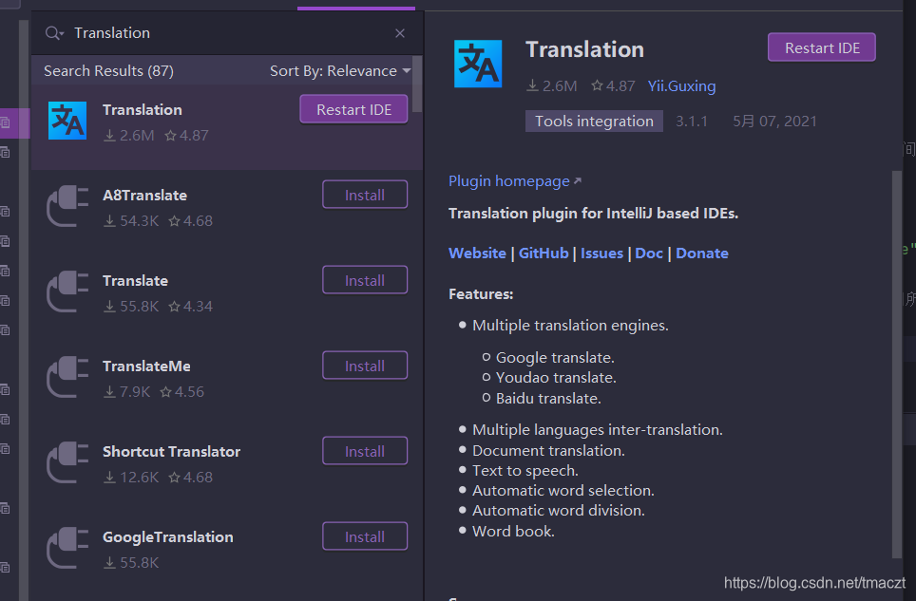Click the Translation search field
The width and height of the screenshot is (916, 601).
tap(228, 33)
